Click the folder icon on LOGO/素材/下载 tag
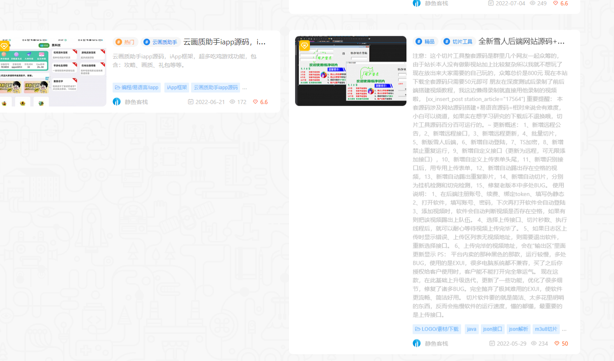Screen dimensions: 614x361 pyautogui.click(x=418, y=329)
